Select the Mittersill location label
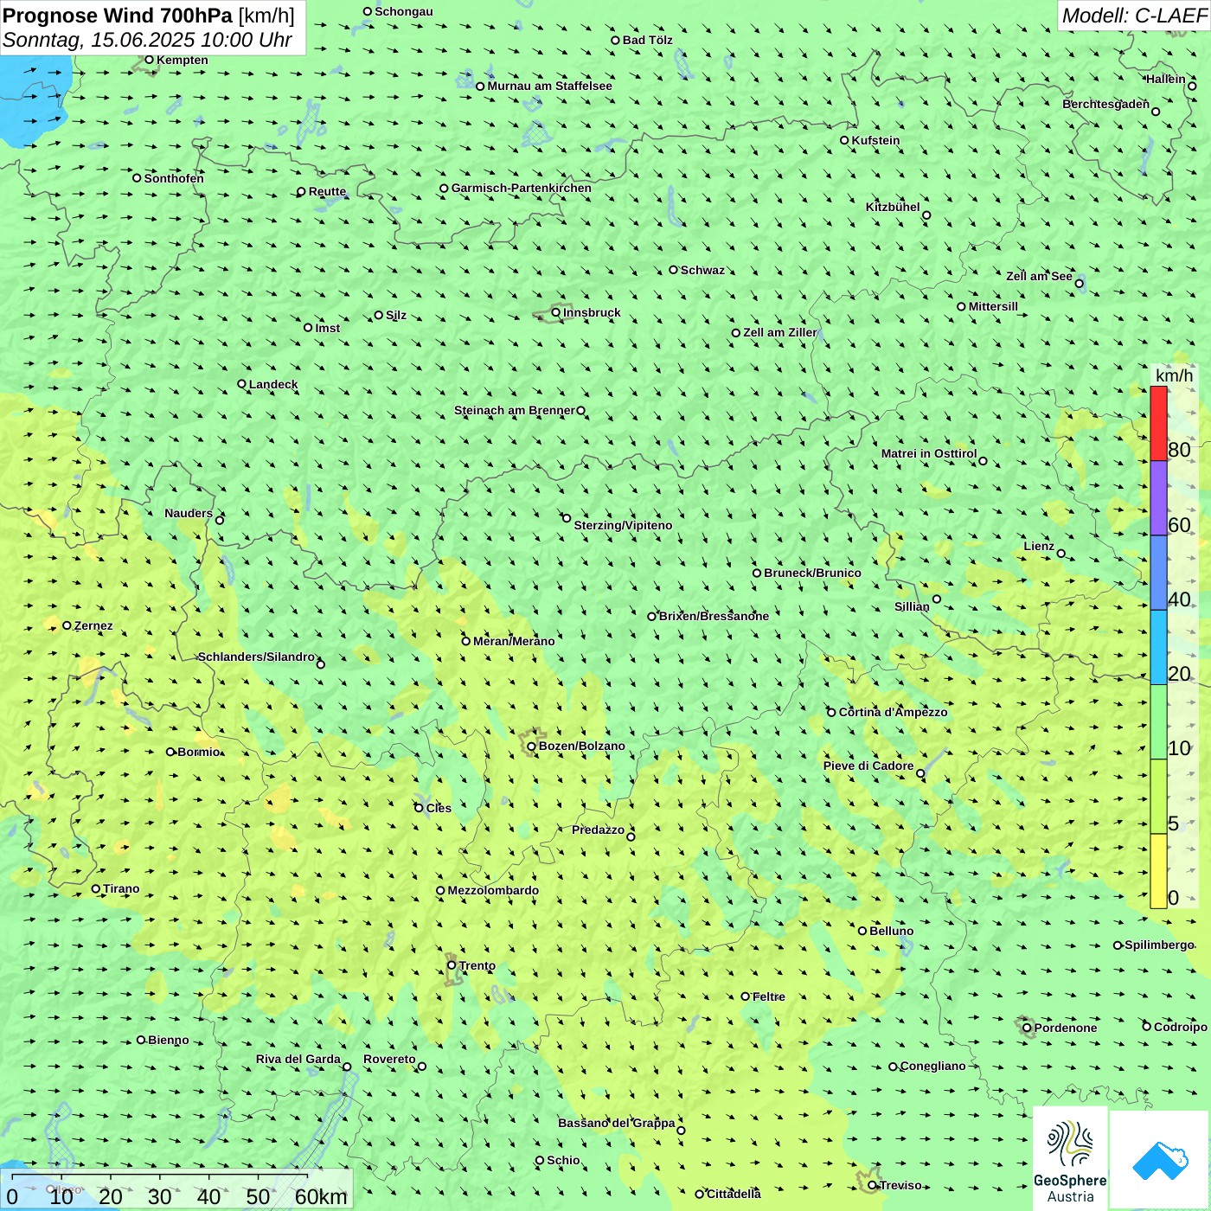The height and width of the screenshot is (1211, 1211). click(993, 306)
